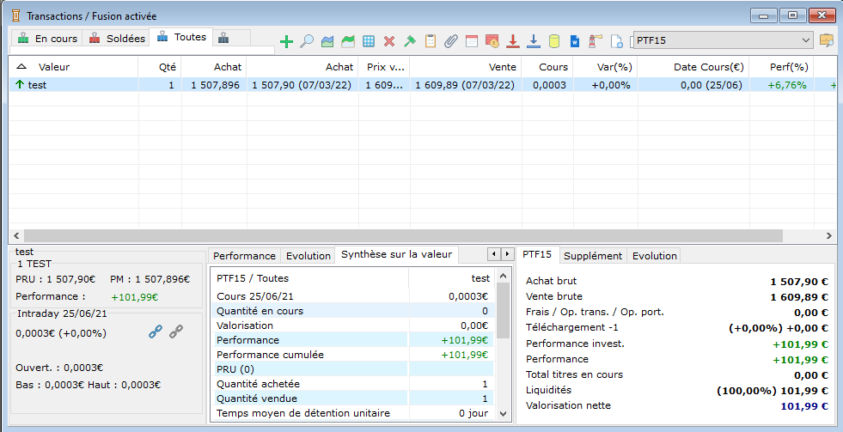This screenshot has height=432, width=843.
Task: Click the blue Word document export icon
Action: coord(575,41)
